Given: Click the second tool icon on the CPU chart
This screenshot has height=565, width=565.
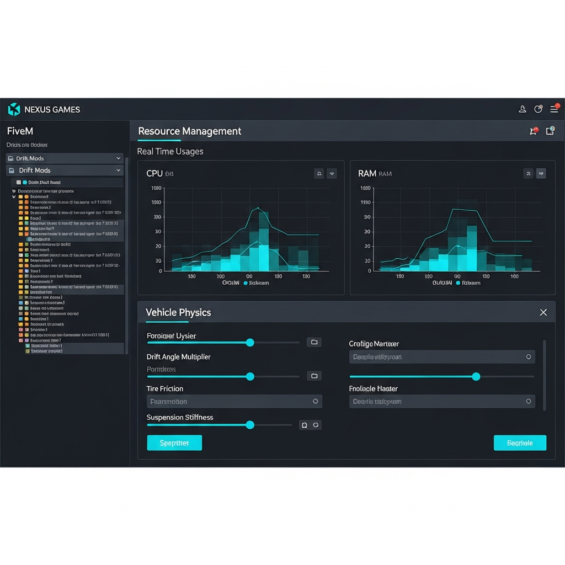Looking at the screenshot, I should pos(332,174).
